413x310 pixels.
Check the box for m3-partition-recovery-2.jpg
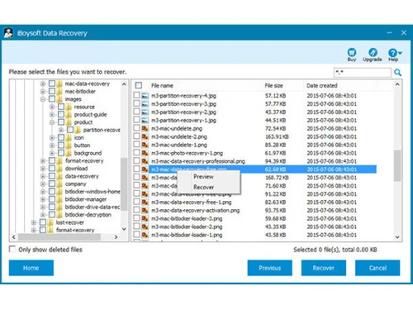136,112
